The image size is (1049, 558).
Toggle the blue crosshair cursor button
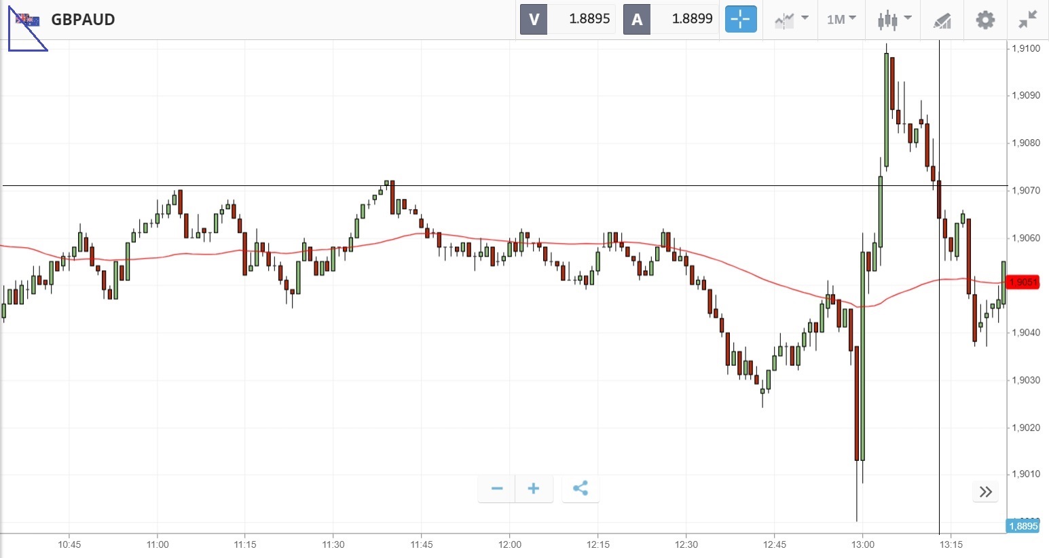click(740, 19)
